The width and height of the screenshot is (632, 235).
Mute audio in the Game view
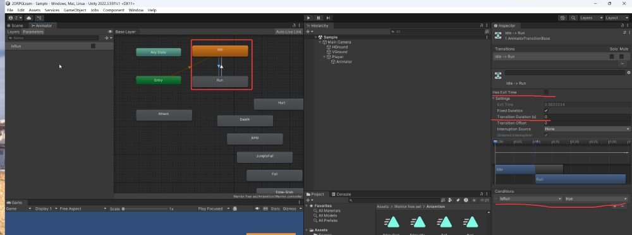point(257,209)
